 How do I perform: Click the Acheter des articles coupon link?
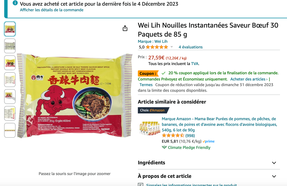(249, 79)
